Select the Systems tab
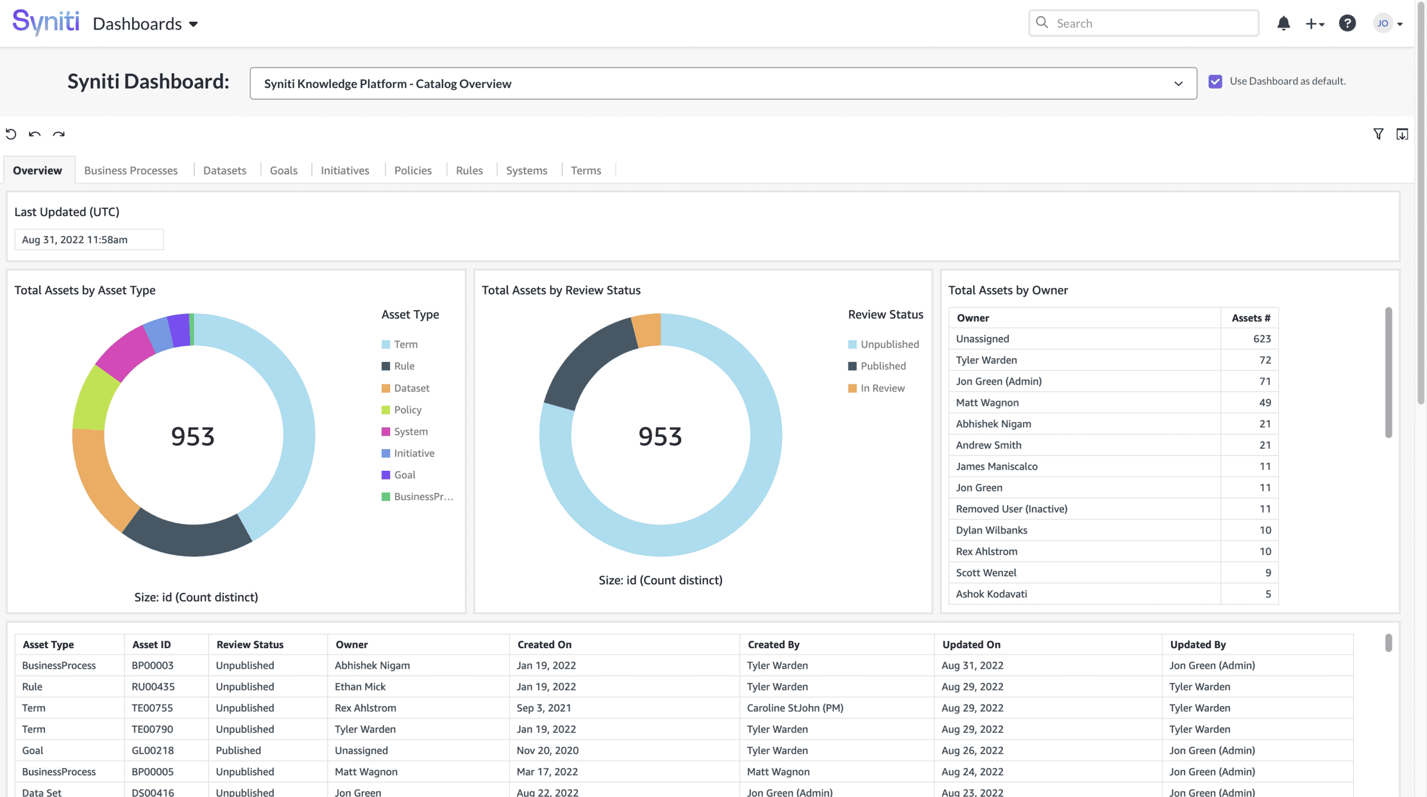The image size is (1427, 797). coord(526,171)
